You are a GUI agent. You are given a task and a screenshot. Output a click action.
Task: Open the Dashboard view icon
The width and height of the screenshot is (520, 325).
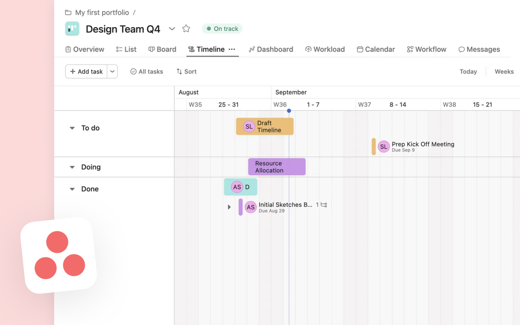coord(252,49)
